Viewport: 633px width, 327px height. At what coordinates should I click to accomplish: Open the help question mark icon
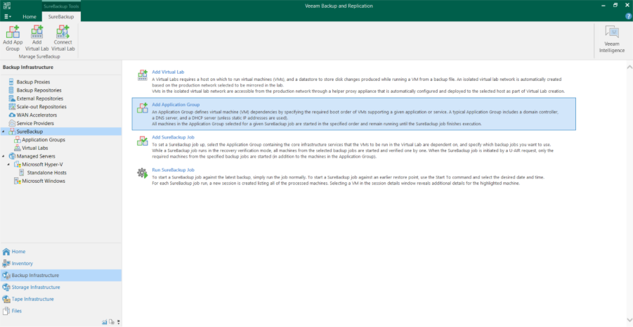click(627, 16)
